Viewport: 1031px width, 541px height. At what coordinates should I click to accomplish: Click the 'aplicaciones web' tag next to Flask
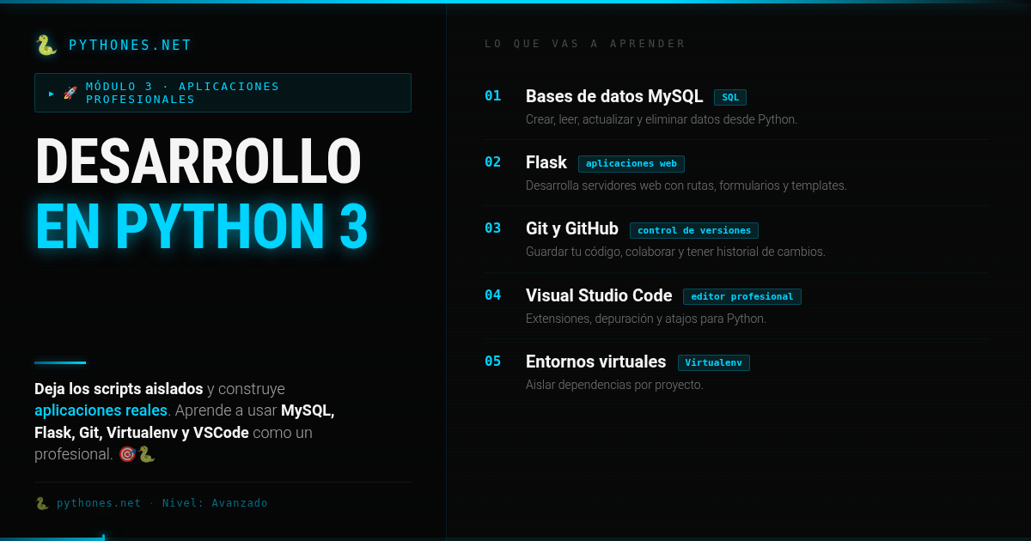pos(631,163)
